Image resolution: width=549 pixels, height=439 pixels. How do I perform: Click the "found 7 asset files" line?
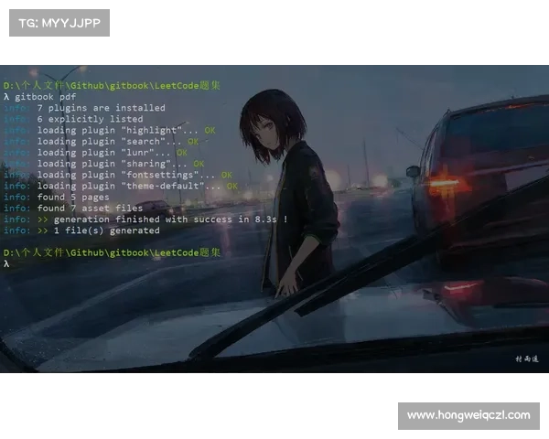(73, 209)
